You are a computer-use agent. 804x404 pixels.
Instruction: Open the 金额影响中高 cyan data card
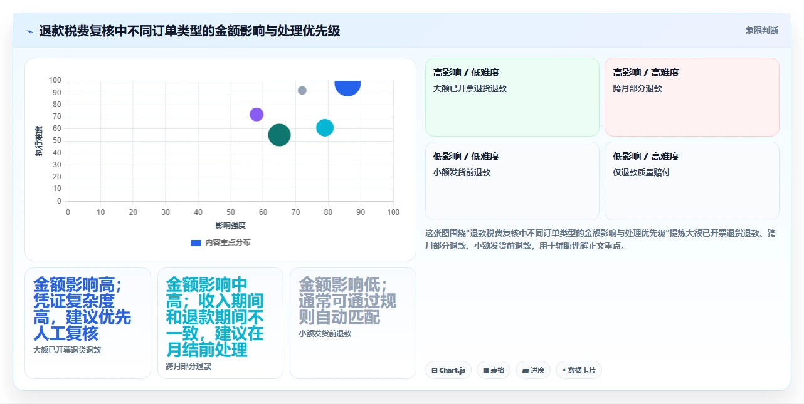(220, 323)
